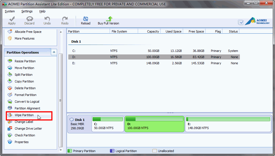Open the System menu
Screen dimensions: 275x156
[x=10, y=11]
